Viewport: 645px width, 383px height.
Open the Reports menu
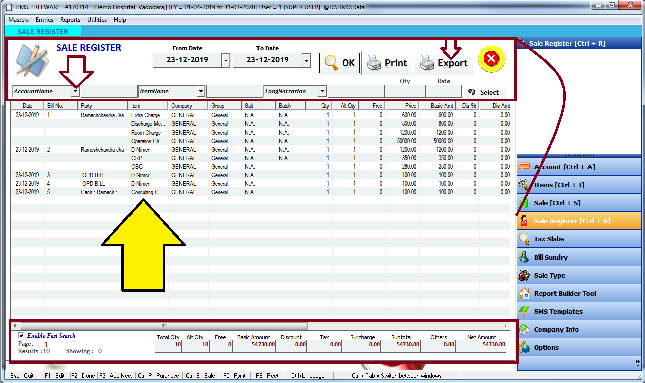pos(70,20)
